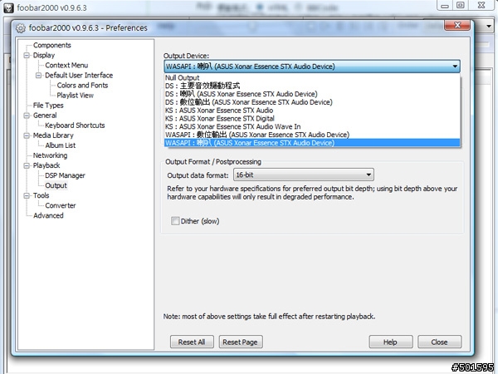Open File Types preferences page
The width and height of the screenshot is (498, 374).
coord(48,106)
